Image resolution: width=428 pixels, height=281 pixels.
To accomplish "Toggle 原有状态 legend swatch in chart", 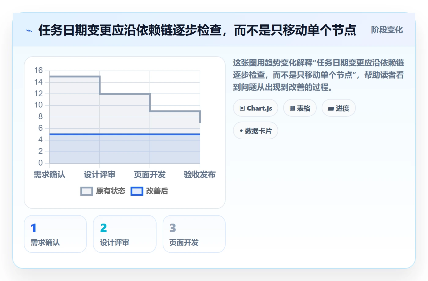I will point(87,191).
